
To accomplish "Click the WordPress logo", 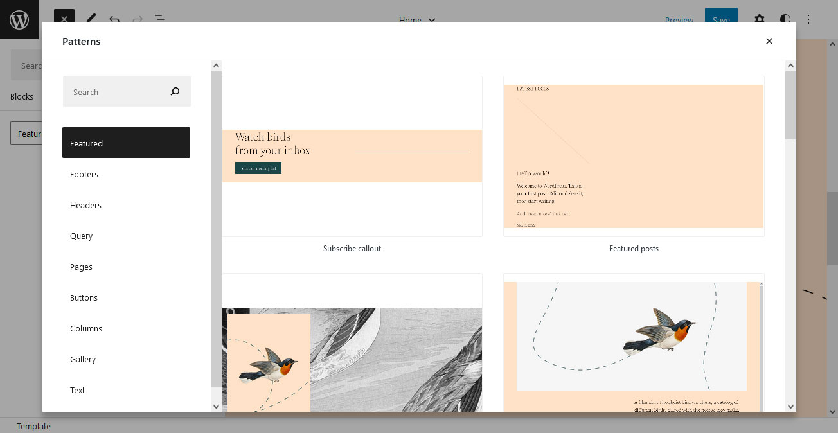I will point(19,19).
